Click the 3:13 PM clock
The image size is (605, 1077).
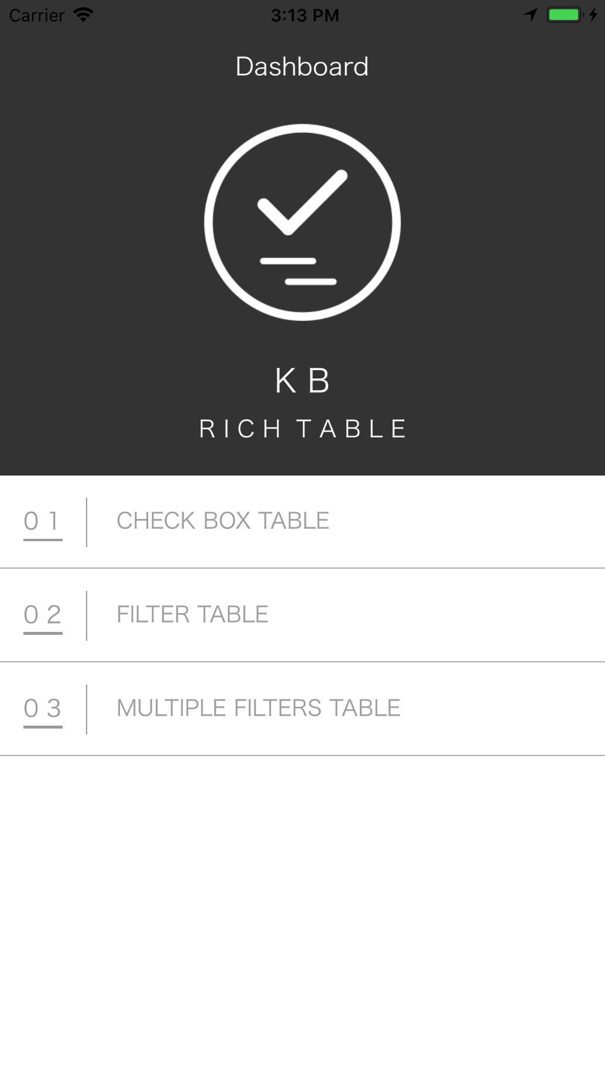tap(304, 15)
